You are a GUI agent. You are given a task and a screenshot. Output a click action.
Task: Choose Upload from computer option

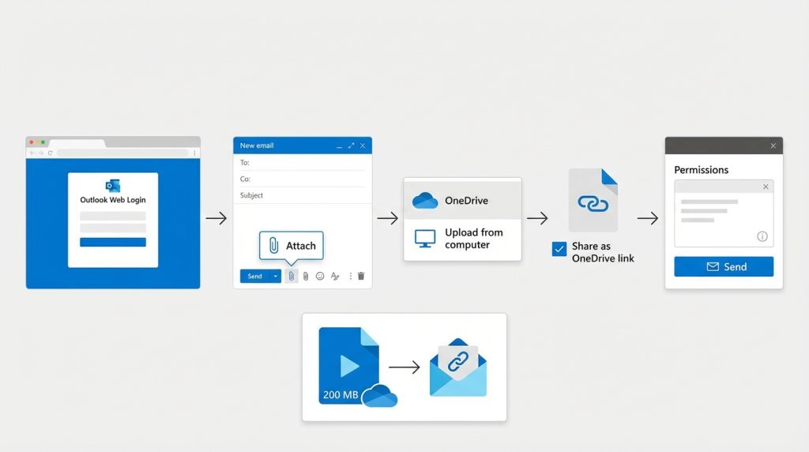point(462,239)
